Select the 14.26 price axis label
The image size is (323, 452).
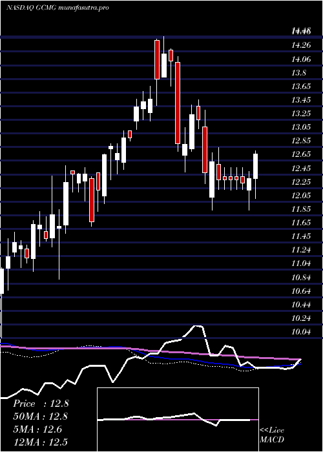tap(302, 45)
